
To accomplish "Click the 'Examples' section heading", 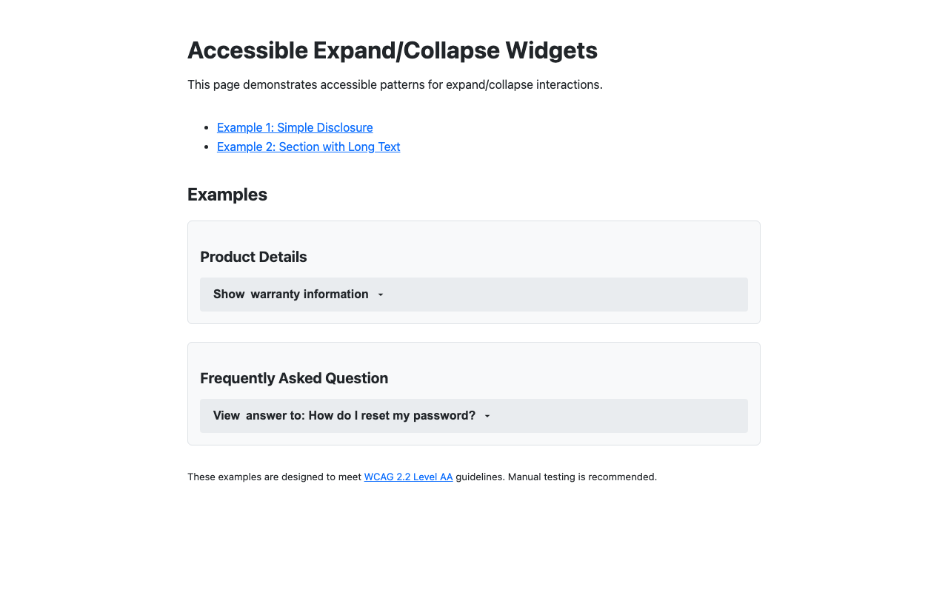I will [227, 195].
